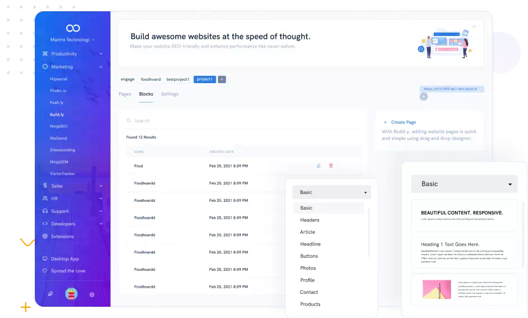Click the search magnifier icon
The image size is (528, 318).
(129, 121)
